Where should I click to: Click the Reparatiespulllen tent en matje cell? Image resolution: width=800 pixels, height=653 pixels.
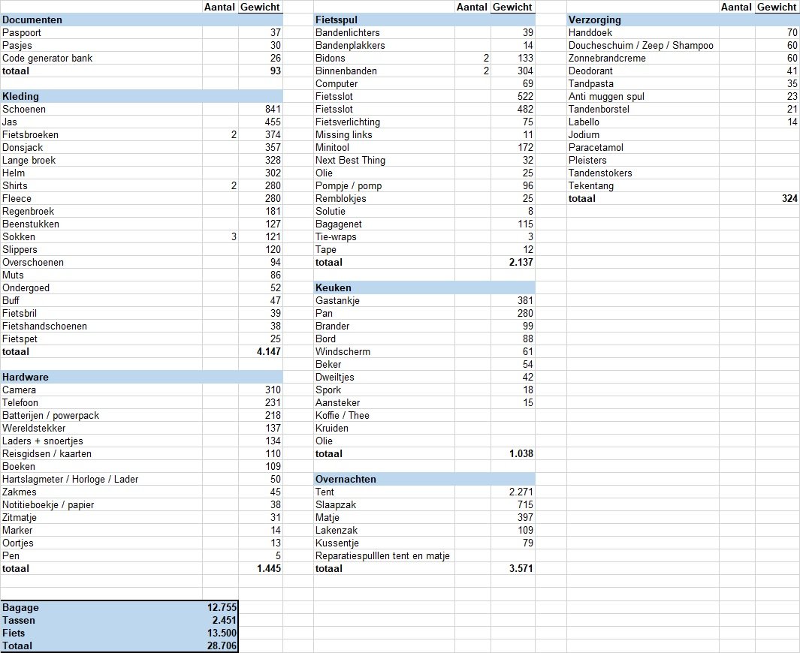(x=382, y=556)
